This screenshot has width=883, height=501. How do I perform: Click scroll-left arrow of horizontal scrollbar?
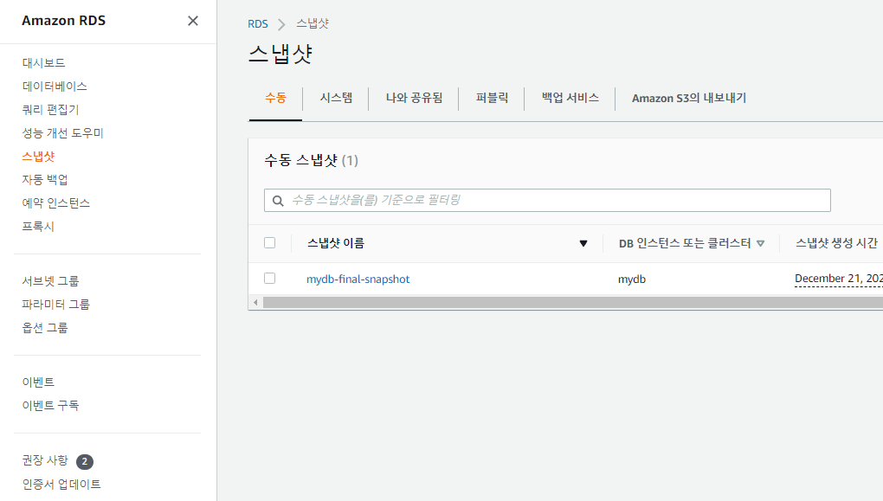coord(255,303)
